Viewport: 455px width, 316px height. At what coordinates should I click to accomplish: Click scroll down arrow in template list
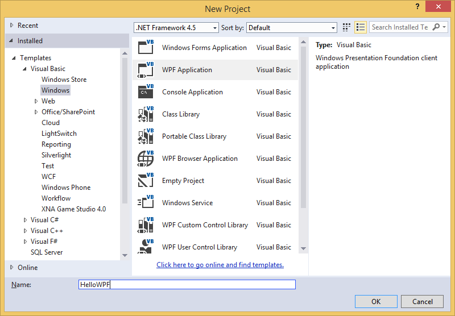tap(304, 248)
